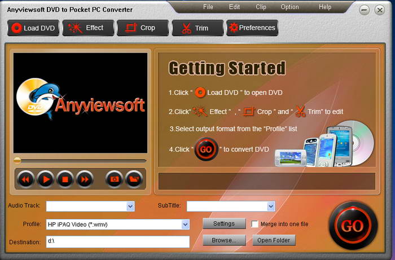Click the text "3.Select output format from the Profile list"

pos(233,129)
